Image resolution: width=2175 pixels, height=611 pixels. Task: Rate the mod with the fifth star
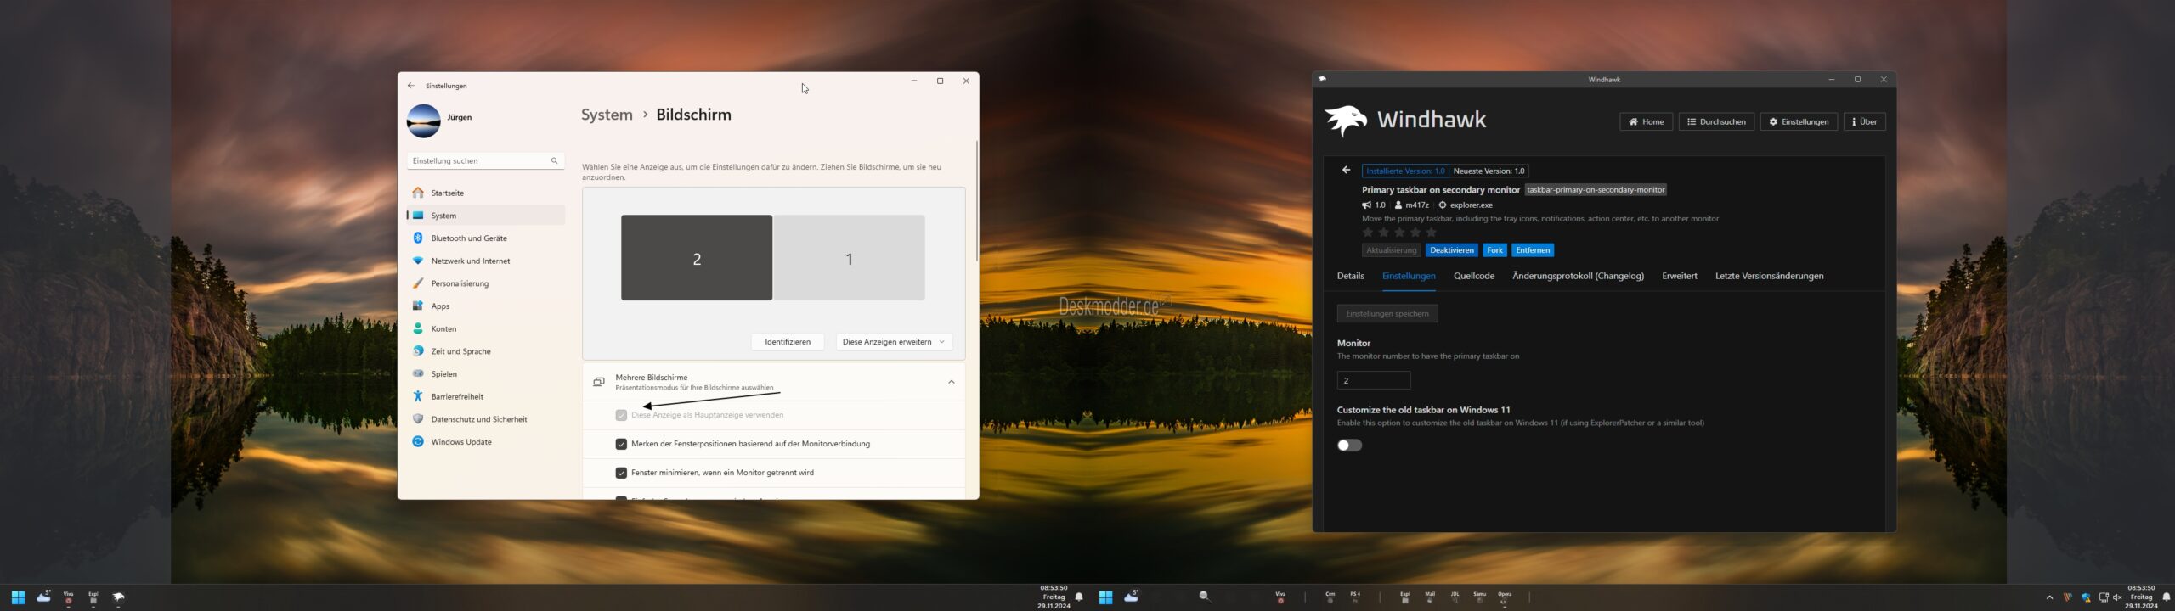1432,233
